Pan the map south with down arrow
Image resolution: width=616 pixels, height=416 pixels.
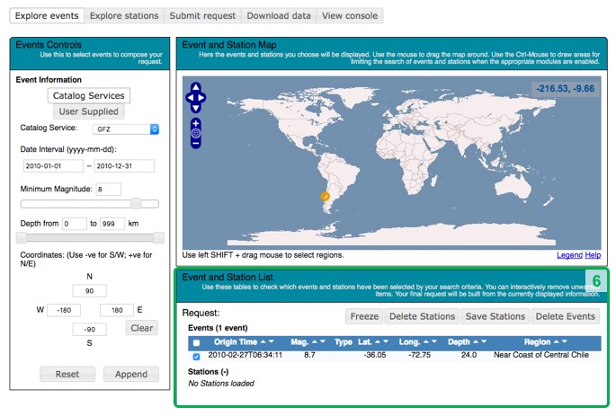click(x=196, y=108)
